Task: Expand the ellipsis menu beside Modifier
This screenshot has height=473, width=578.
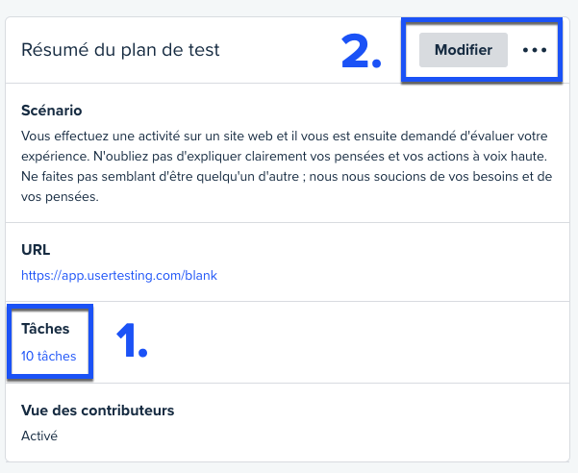Action: 535,50
